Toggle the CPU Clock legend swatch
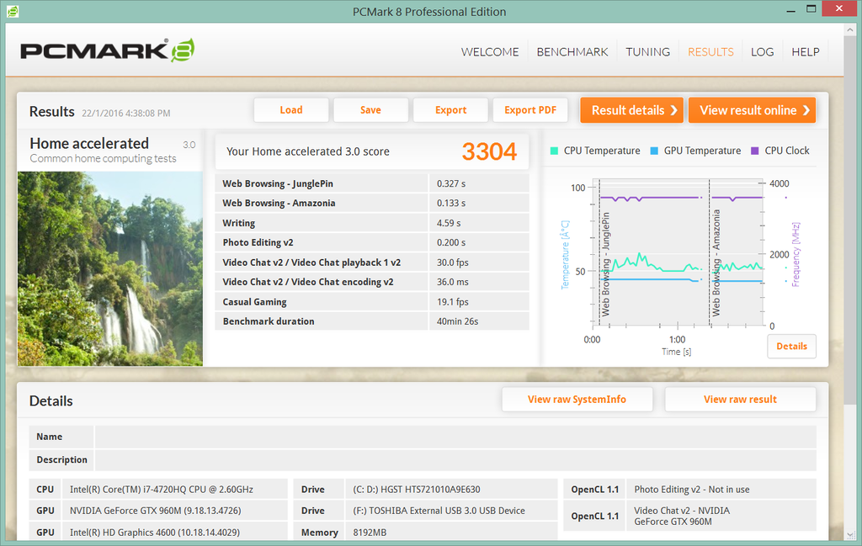This screenshot has height=546, width=862. click(x=753, y=151)
